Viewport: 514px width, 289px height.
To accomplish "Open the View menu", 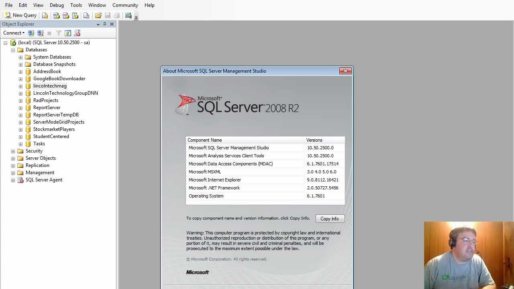I will pyautogui.click(x=38, y=5).
